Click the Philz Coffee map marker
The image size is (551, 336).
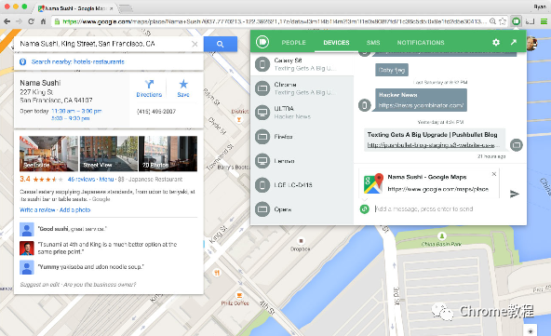[239, 295]
